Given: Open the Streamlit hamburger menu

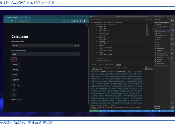Looking at the screenshot, I should (x=86, y=25).
